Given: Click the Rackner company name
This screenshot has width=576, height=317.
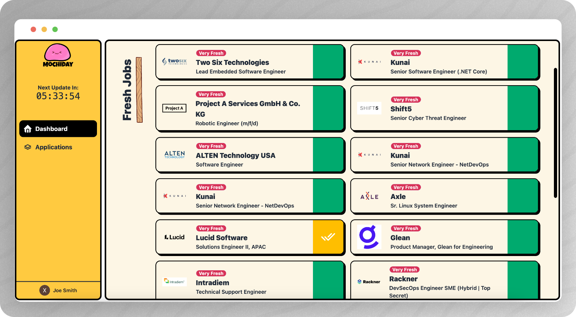Looking at the screenshot, I should click(403, 279).
